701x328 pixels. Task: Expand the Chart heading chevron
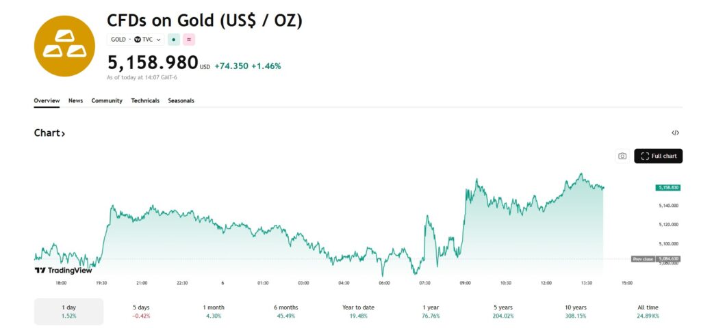tap(63, 134)
